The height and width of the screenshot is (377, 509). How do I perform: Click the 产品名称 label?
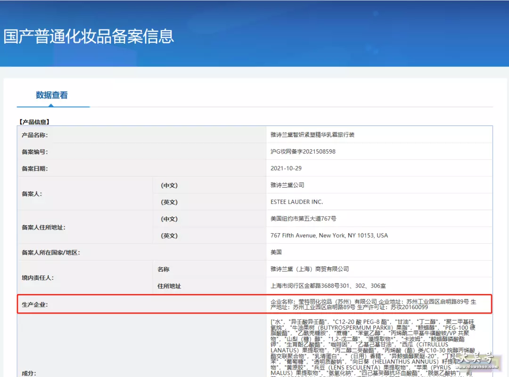(35, 135)
